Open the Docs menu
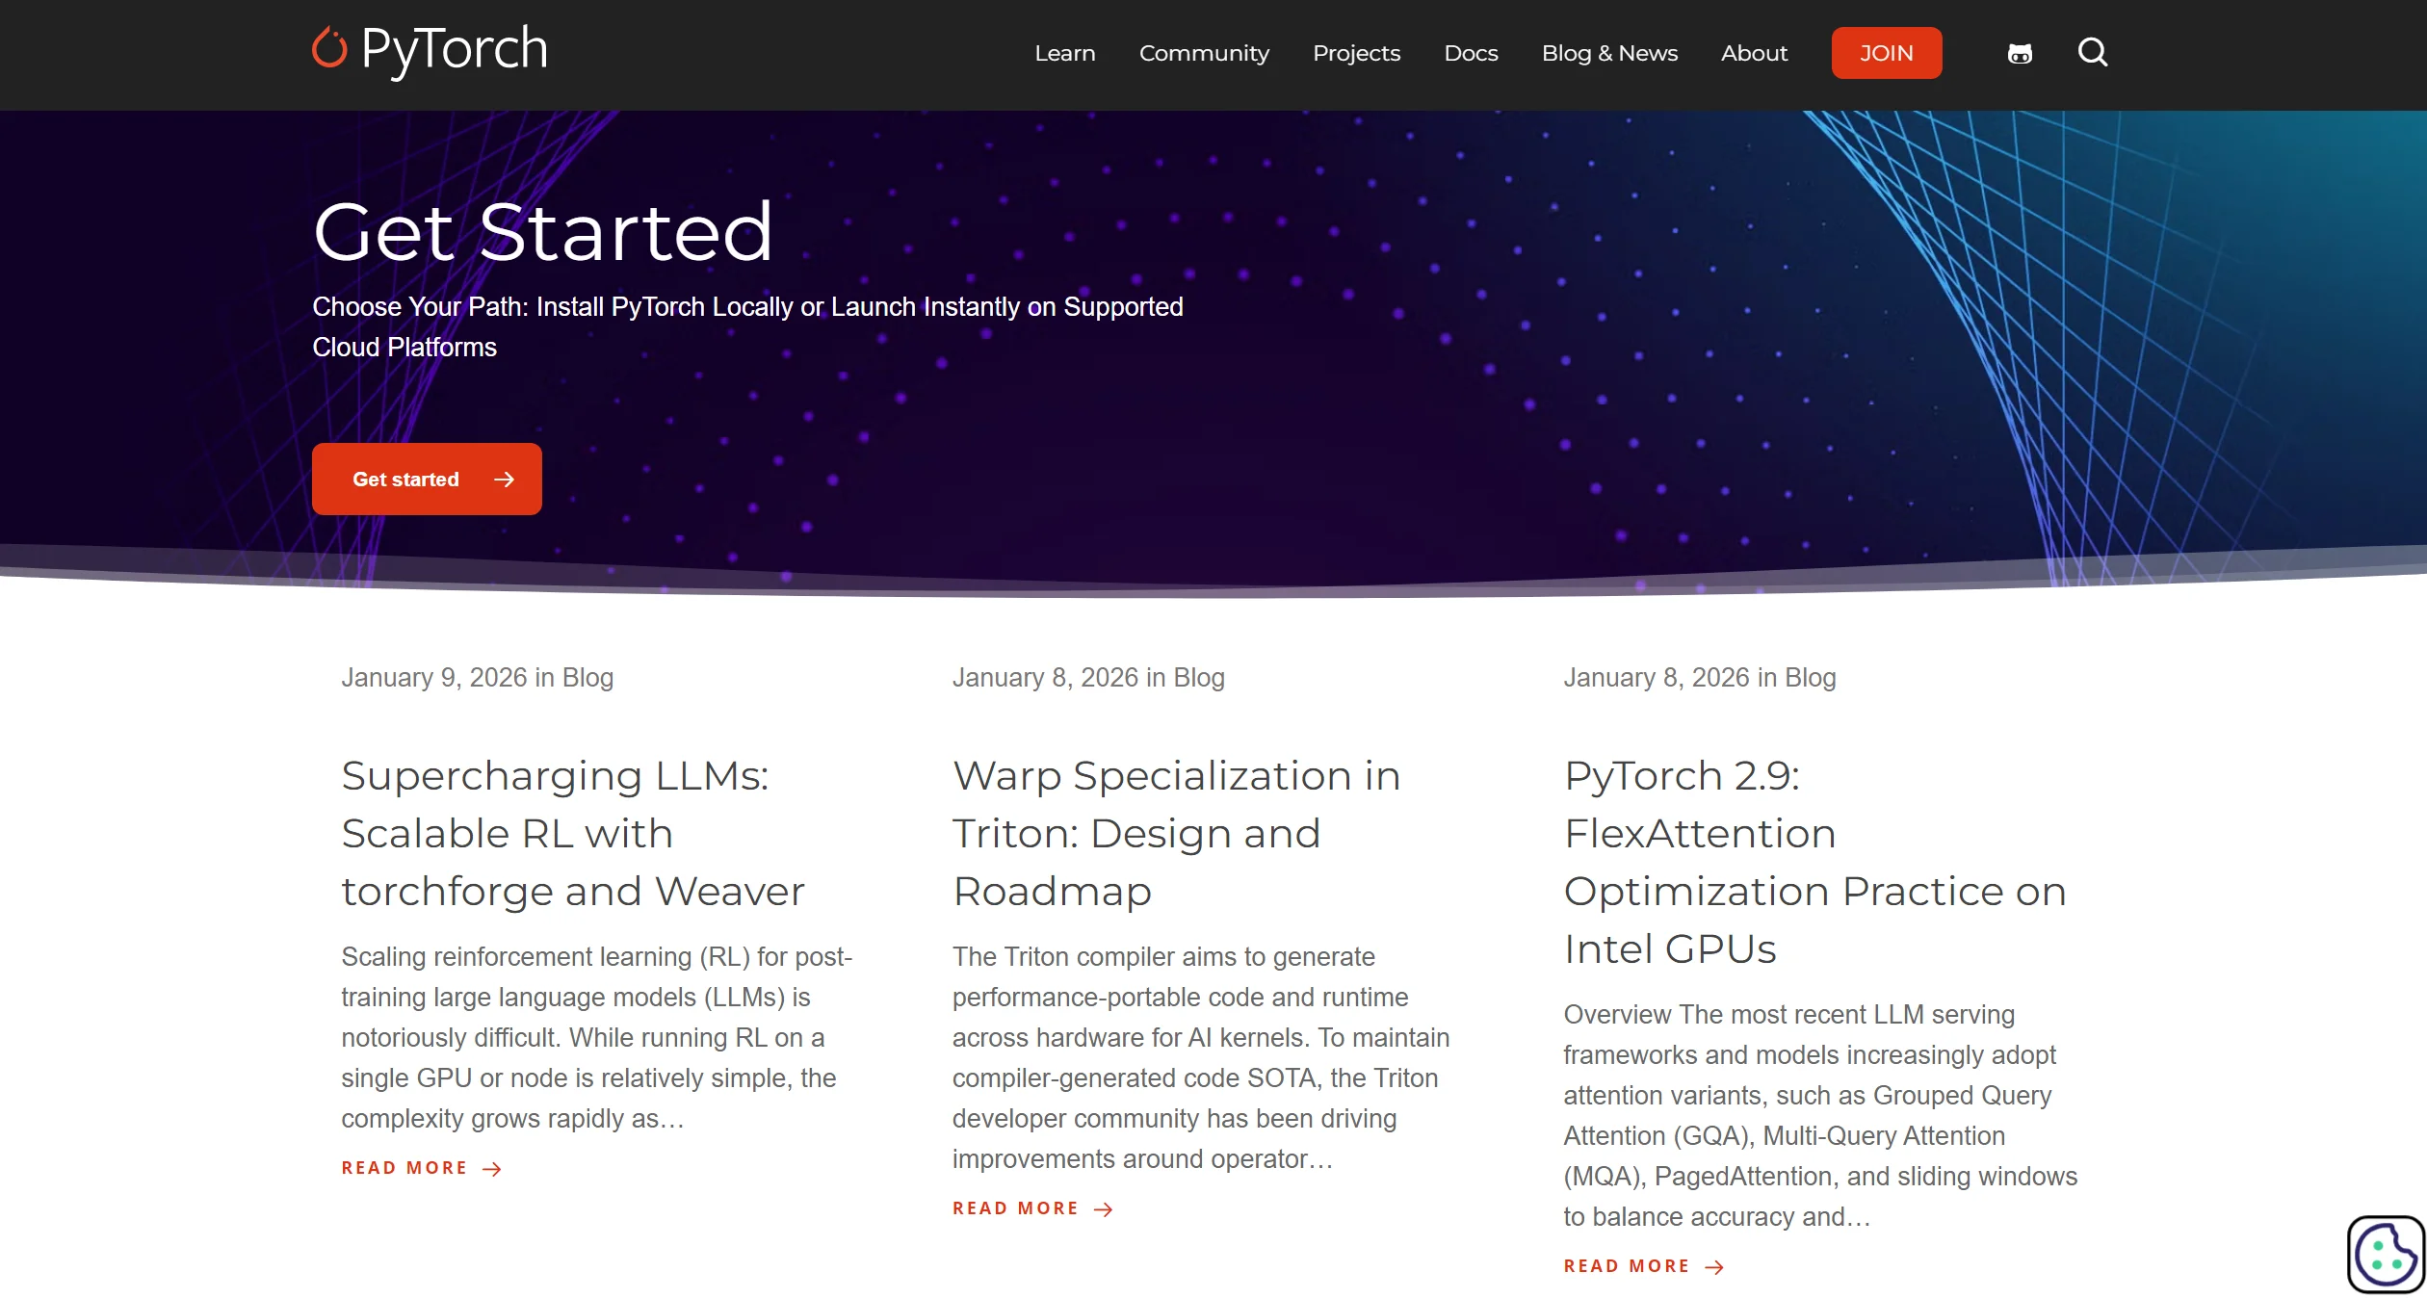 (1471, 53)
